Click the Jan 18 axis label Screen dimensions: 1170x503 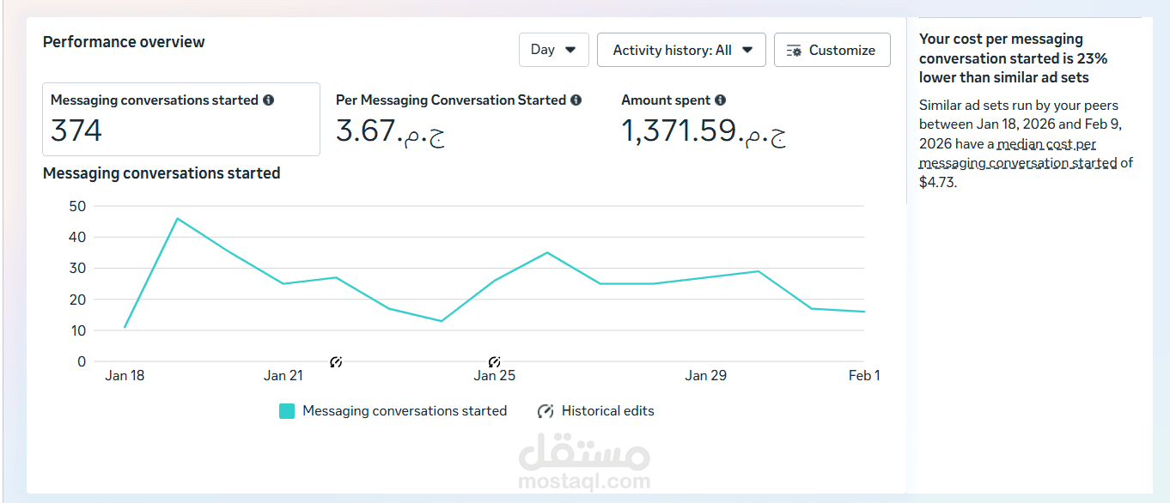[x=125, y=375]
